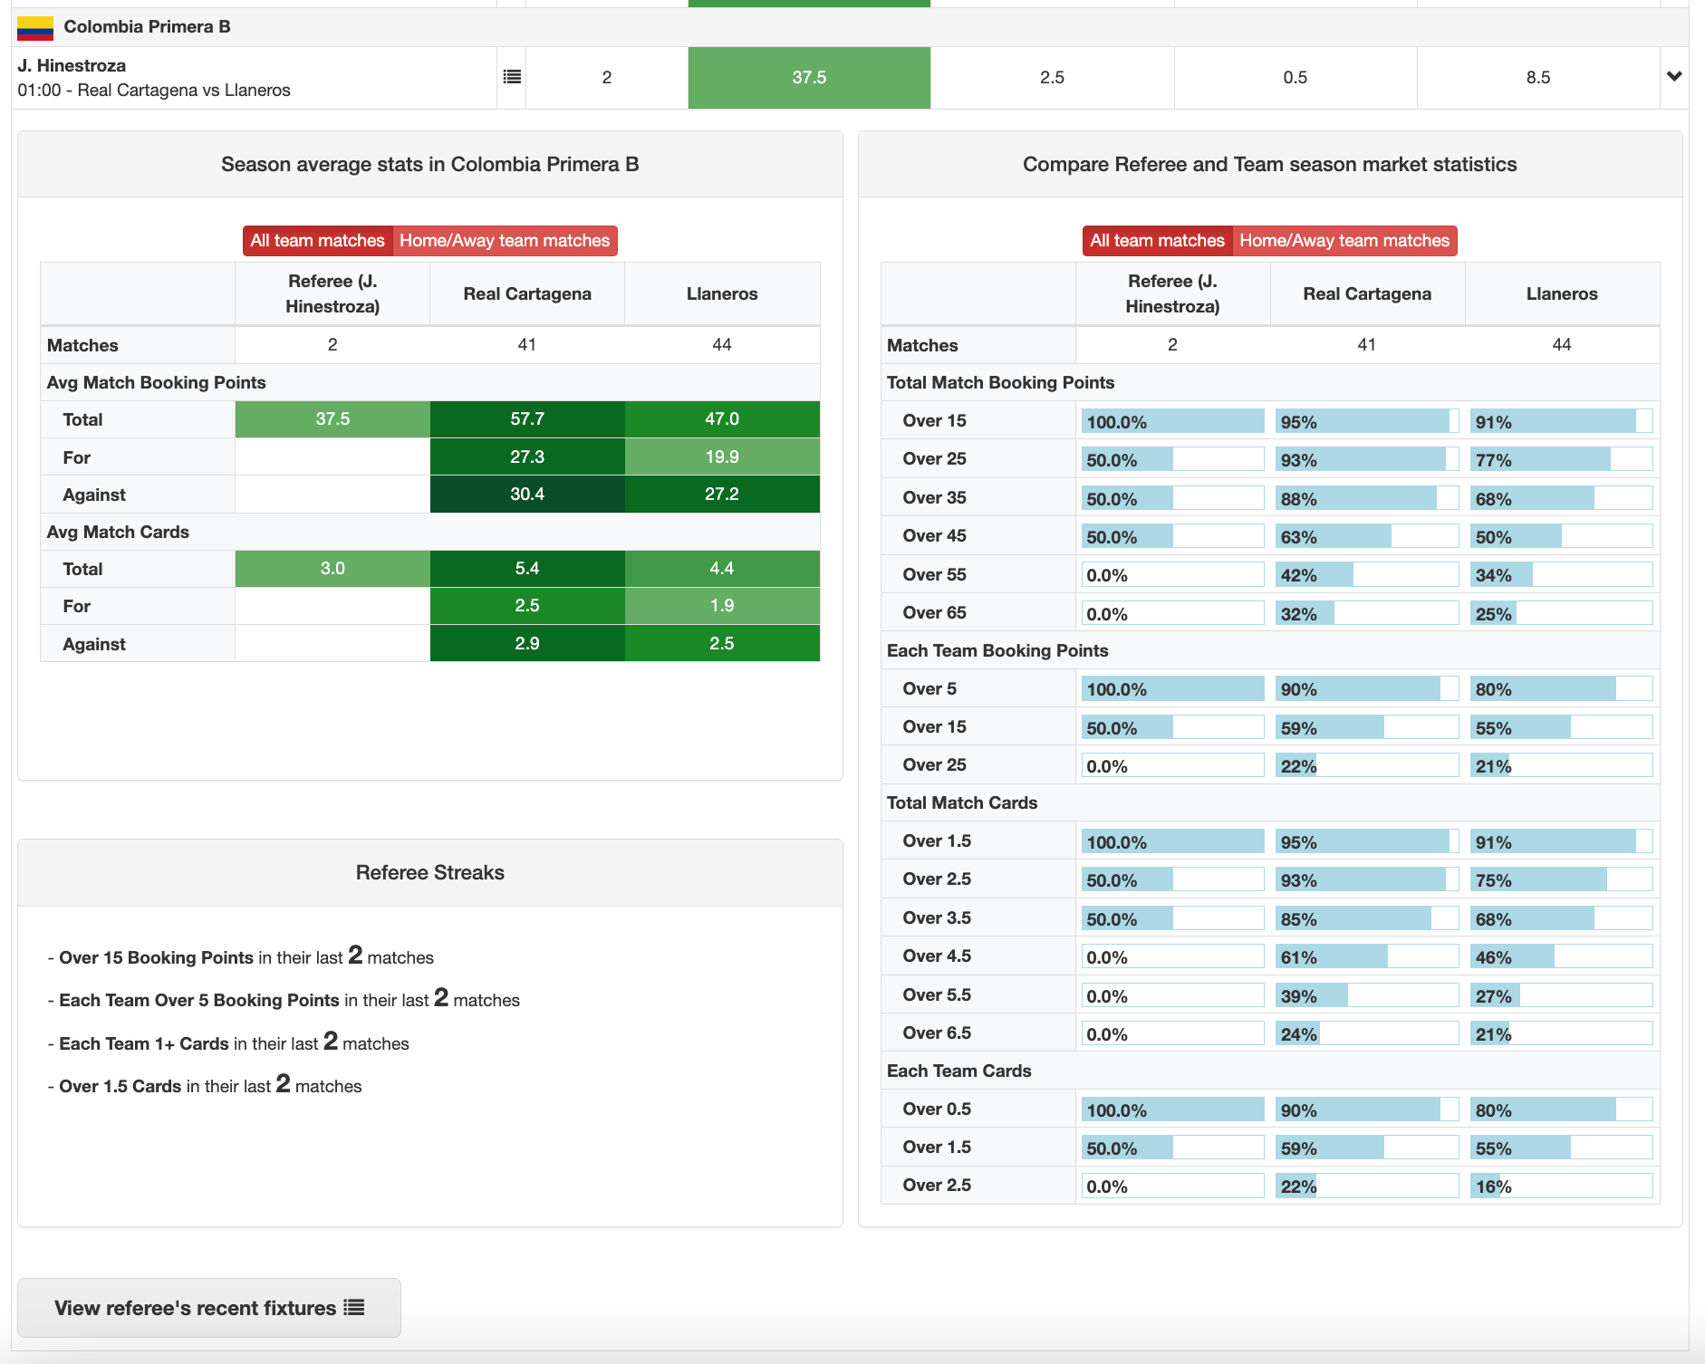The width and height of the screenshot is (1705, 1364).
Task: Click Real Cartagena booking points For 27.3
Action: (x=527, y=456)
